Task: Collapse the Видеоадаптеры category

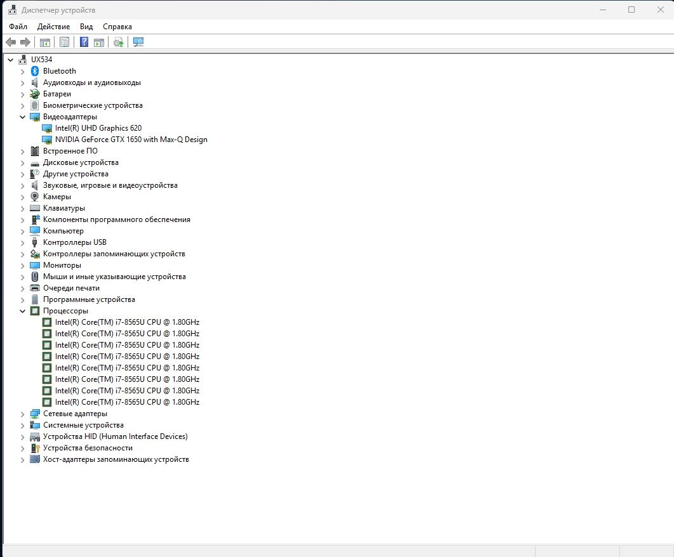Action: coord(22,117)
